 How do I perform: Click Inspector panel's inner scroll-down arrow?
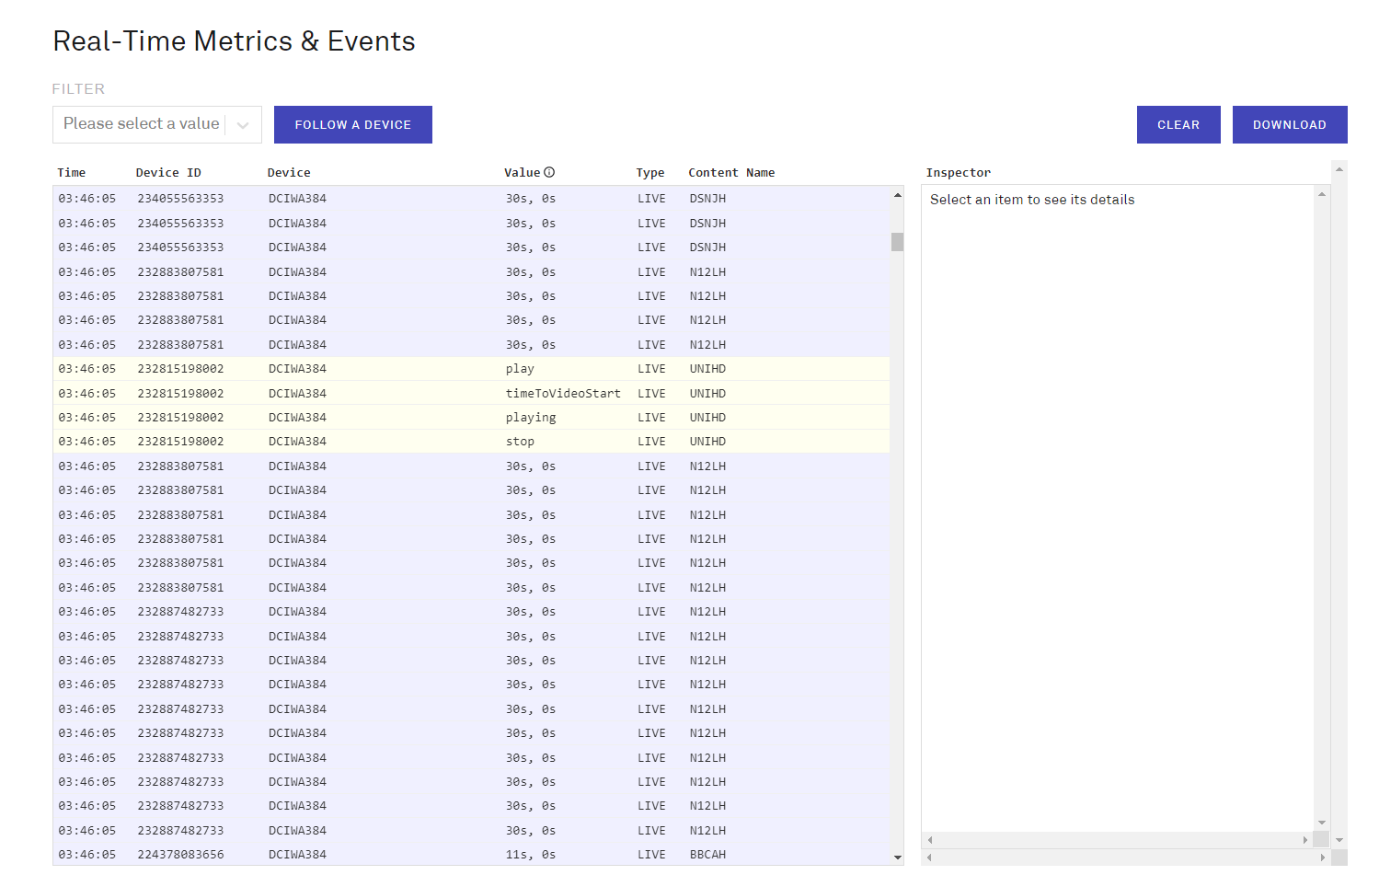pos(1321,823)
